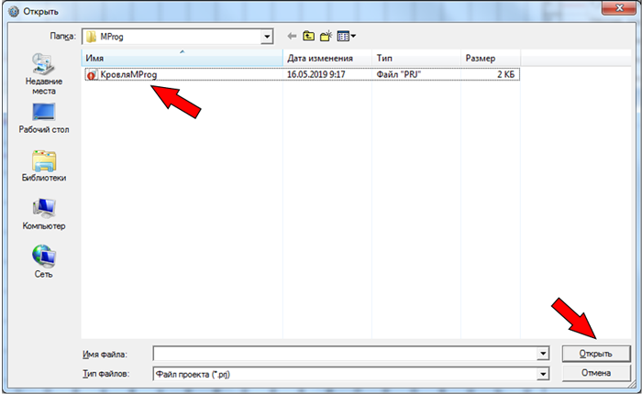
Task: Sort by Дата изменения column header
Action: [x=327, y=58]
